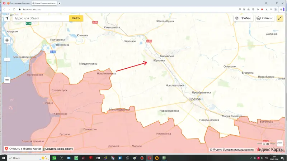The image size is (287, 161).
Task: Open a new browser tab
Action: point(59,3)
